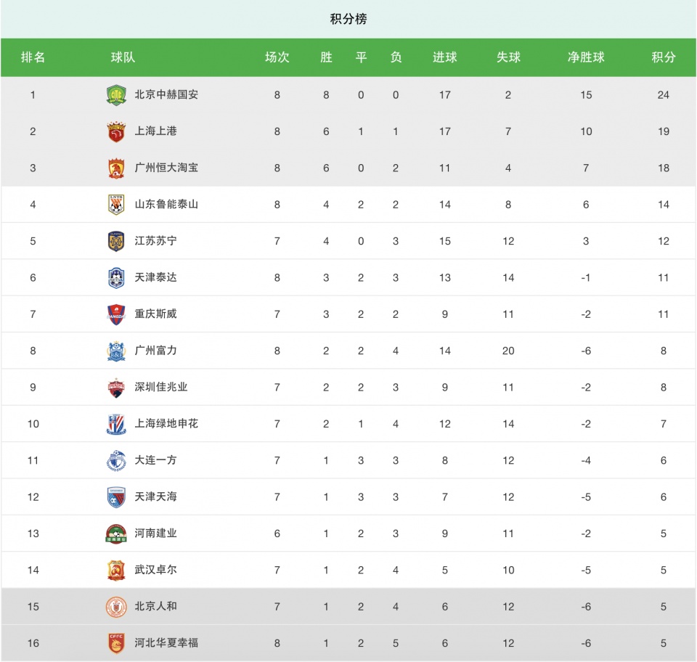
Task: Click the Beijing Guoan (北京中赫国安) team logo
Action: 116,95
